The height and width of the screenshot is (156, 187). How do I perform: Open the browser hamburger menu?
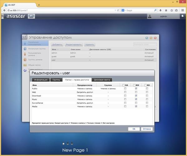click(183, 10)
